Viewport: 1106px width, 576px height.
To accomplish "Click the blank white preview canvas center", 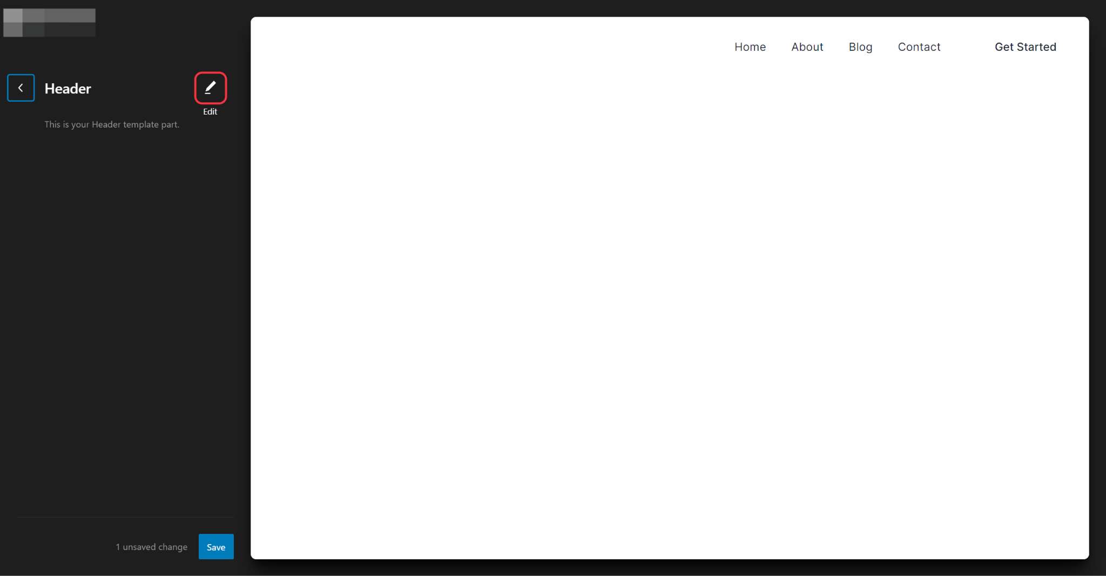I will coord(670,303).
